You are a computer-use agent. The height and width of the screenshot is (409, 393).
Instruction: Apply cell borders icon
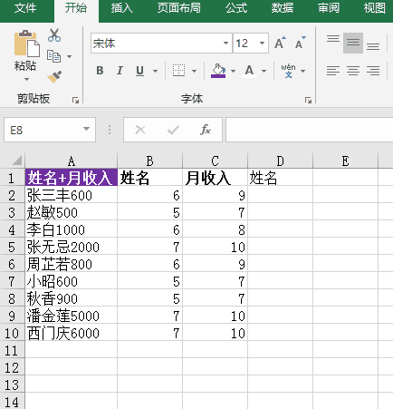point(178,71)
